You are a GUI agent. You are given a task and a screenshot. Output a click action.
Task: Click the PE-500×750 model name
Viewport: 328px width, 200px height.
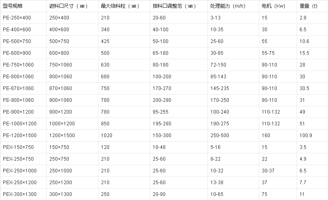[17, 41]
